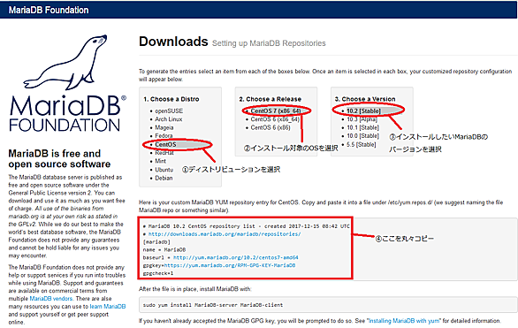Select Debian distribution

[x=164, y=178]
